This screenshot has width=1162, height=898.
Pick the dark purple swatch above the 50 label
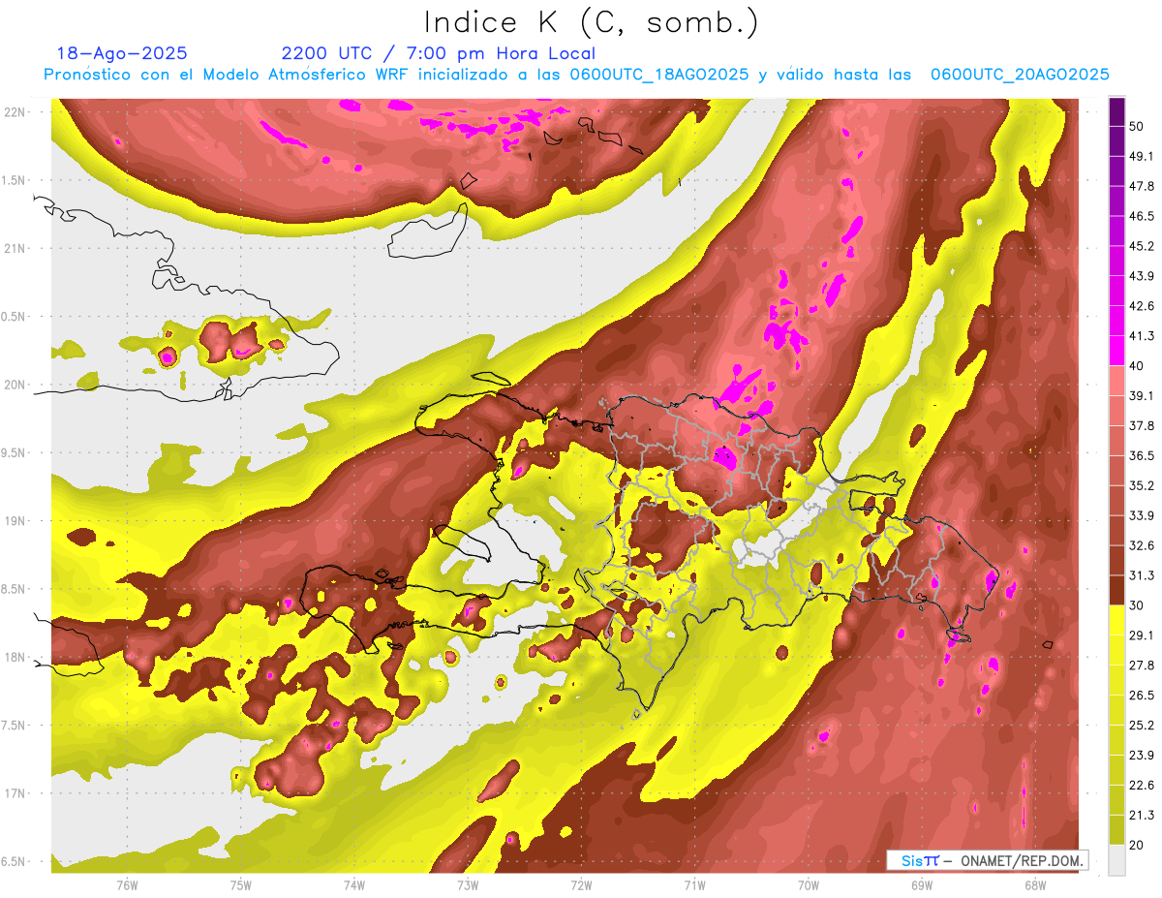click(x=1116, y=111)
